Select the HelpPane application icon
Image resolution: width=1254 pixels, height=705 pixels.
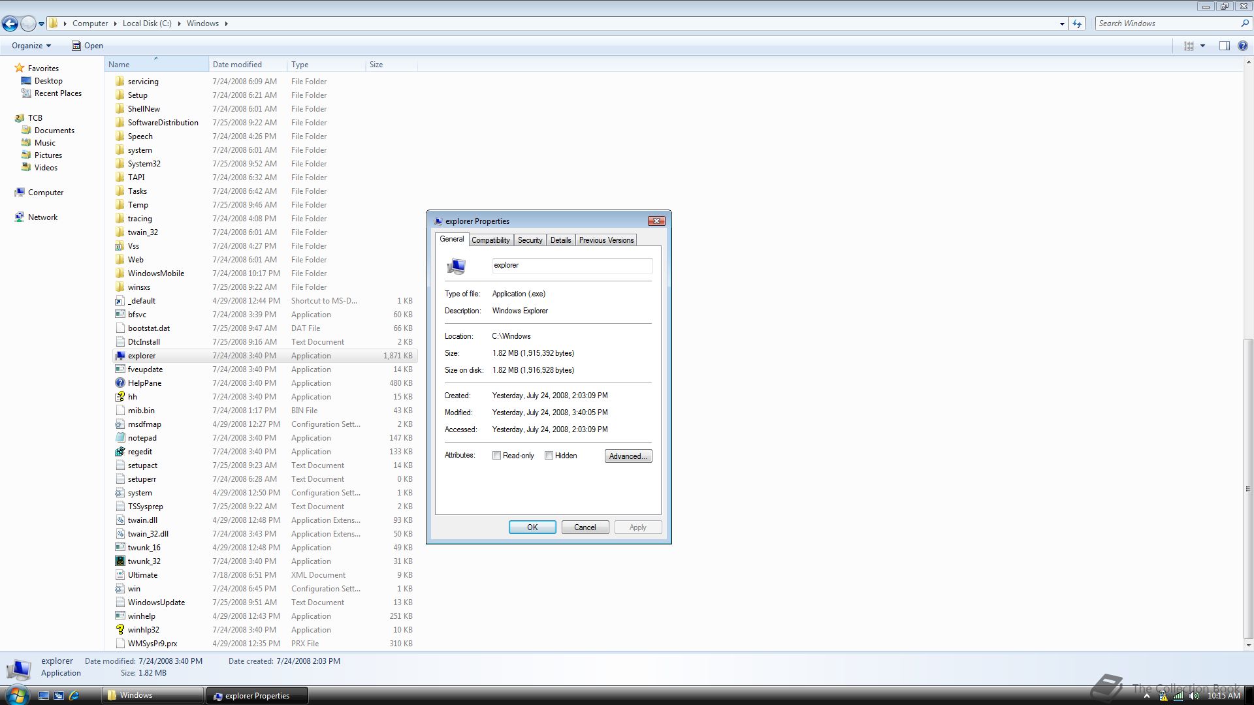(x=120, y=383)
